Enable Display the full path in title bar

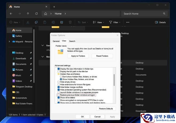(58, 71)
